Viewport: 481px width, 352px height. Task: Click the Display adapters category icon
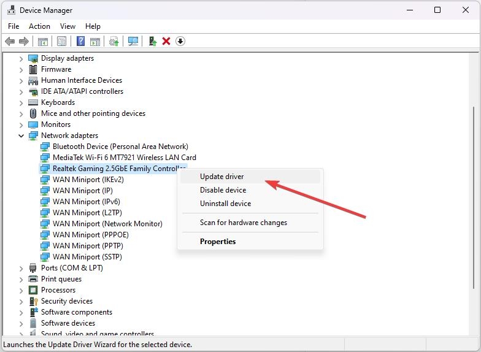click(33, 58)
